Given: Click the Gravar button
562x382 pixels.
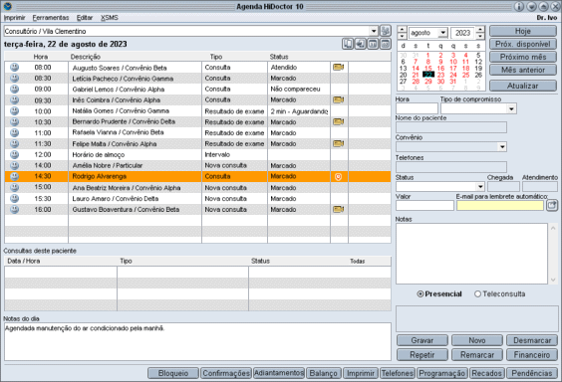Looking at the screenshot, I should [422, 340].
